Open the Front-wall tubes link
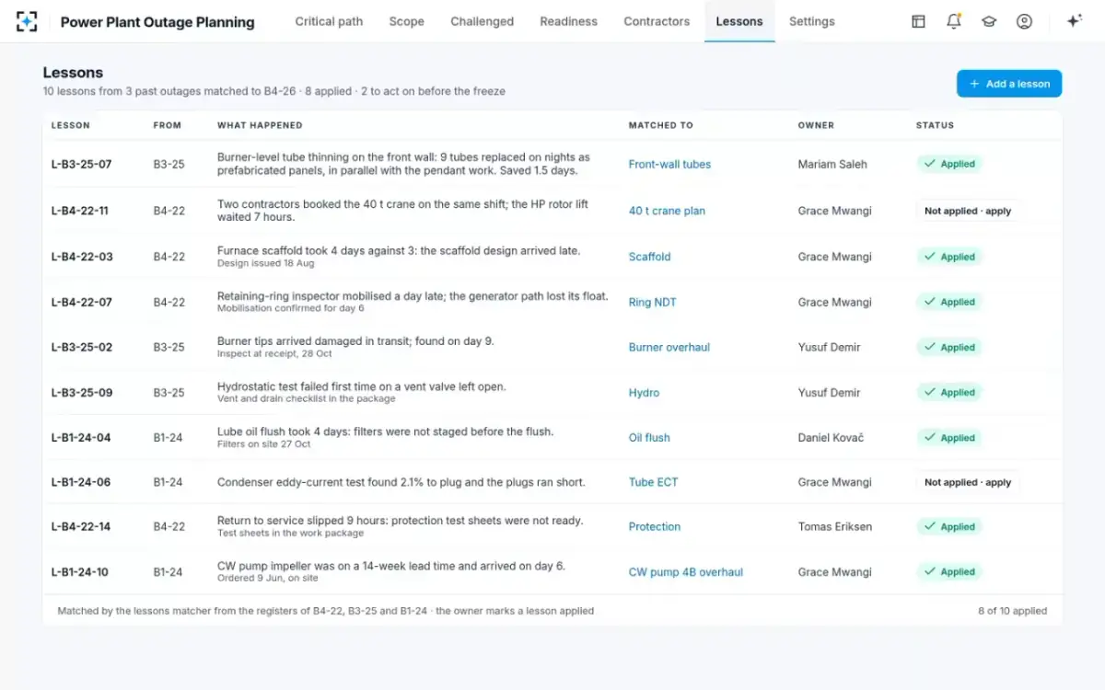The height and width of the screenshot is (690, 1105). click(x=669, y=165)
